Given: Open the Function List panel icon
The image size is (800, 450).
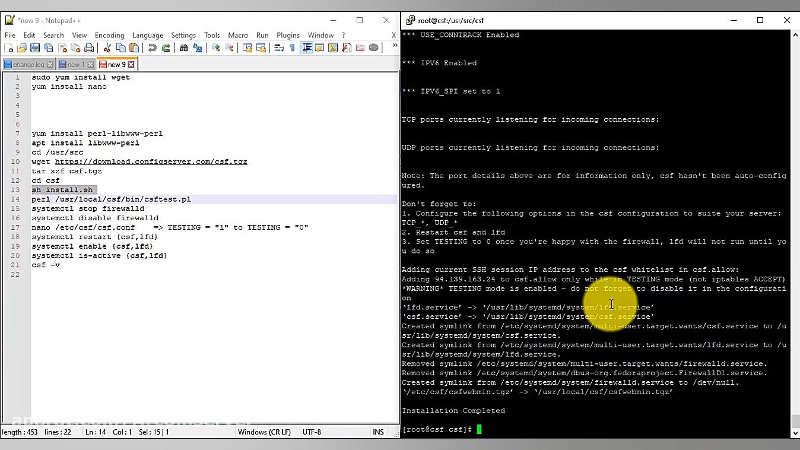Looking at the screenshot, I should click(347, 48).
